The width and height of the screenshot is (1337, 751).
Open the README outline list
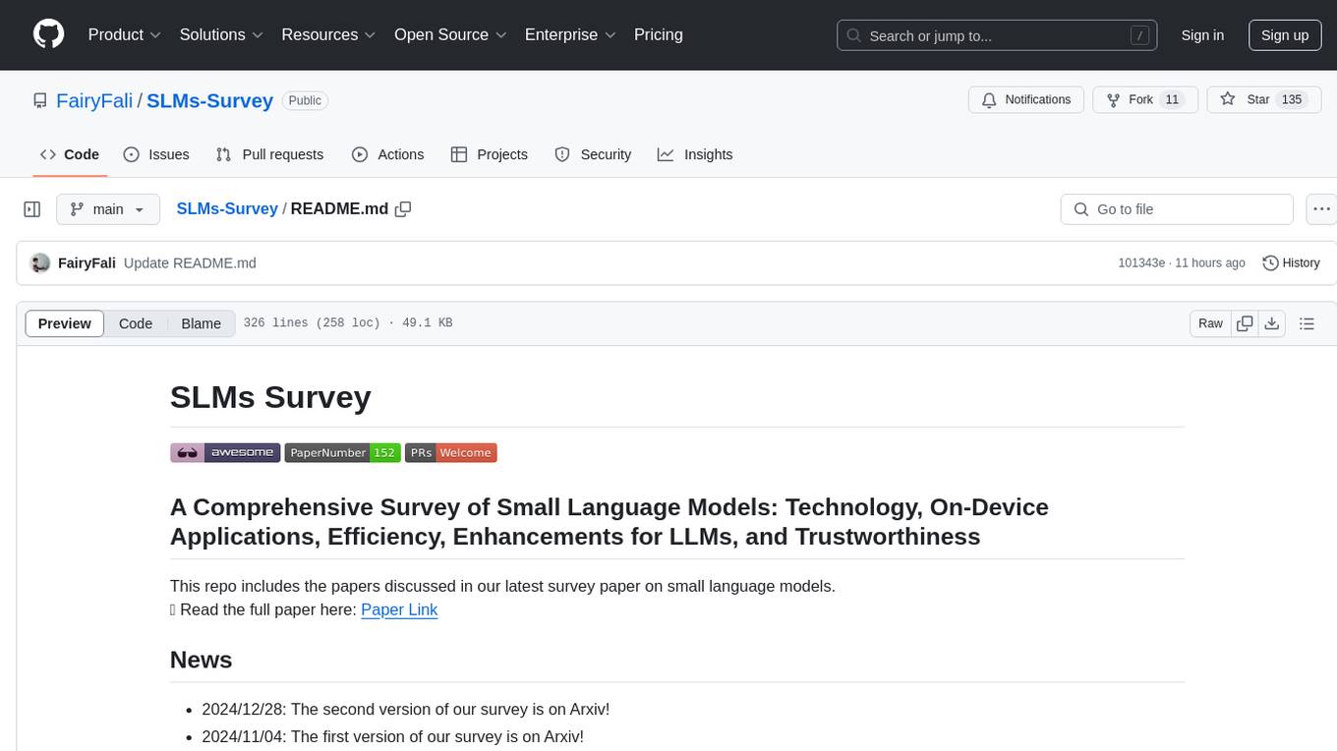pyautogui.click(x=1307, y=323)
